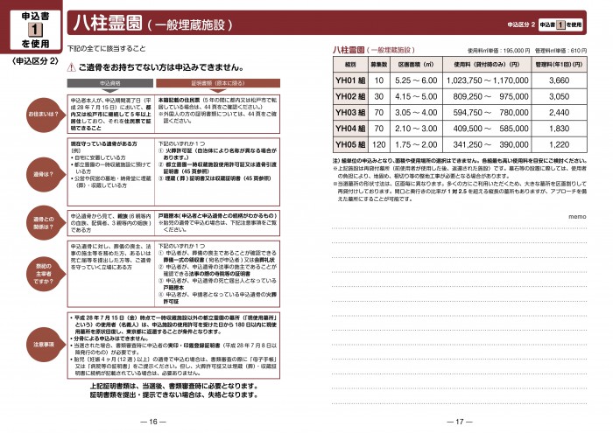The image size is (613, 433).
Task: Click the 分骨による申込みはできません note
Action: click(x=110, y=339)
